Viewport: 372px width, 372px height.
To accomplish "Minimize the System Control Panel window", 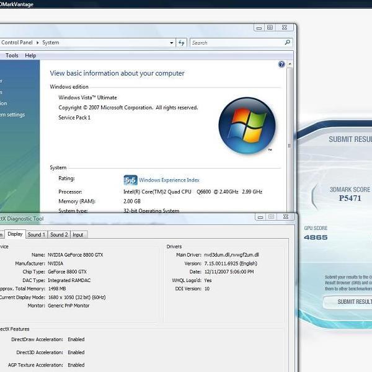I will 259,28.
